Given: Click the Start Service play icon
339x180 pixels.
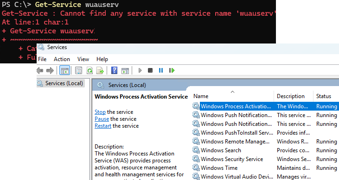Looking at the screenshot, I should point(140,70).
